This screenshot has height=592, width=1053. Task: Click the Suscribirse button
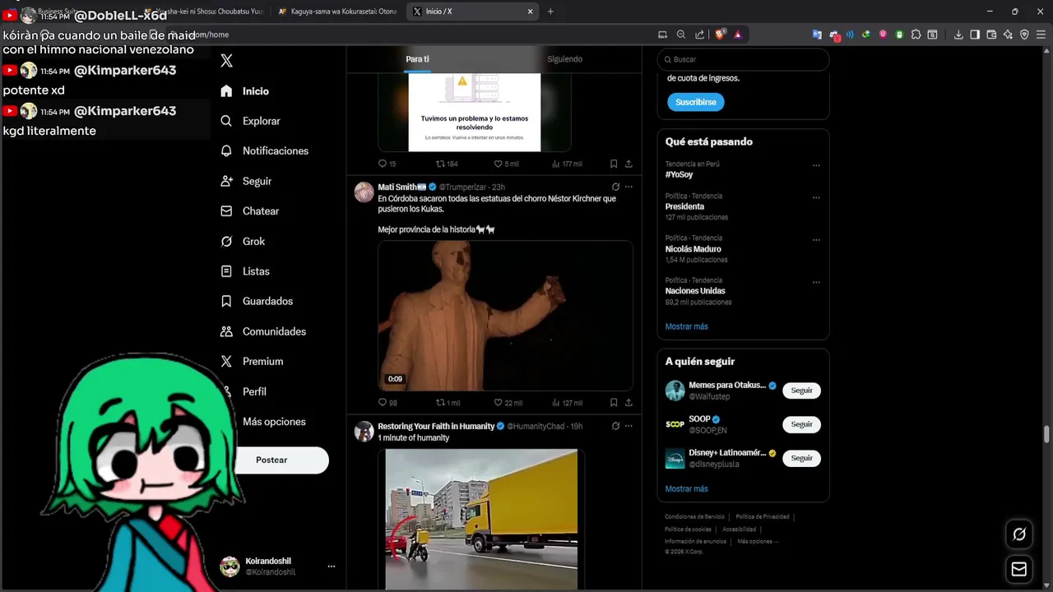click(x=696, y=102)
